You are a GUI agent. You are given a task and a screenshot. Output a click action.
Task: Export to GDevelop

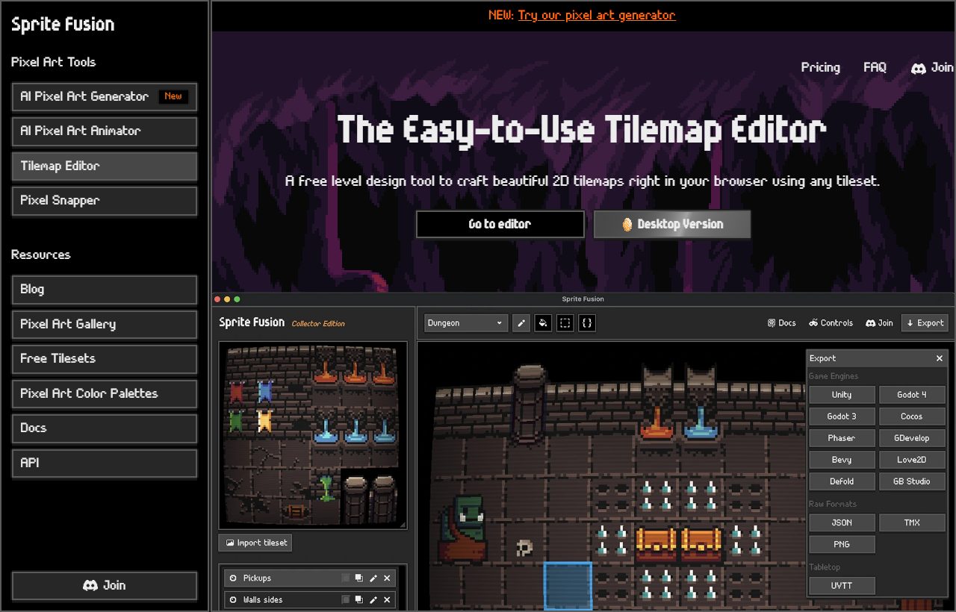click(912, 438)
